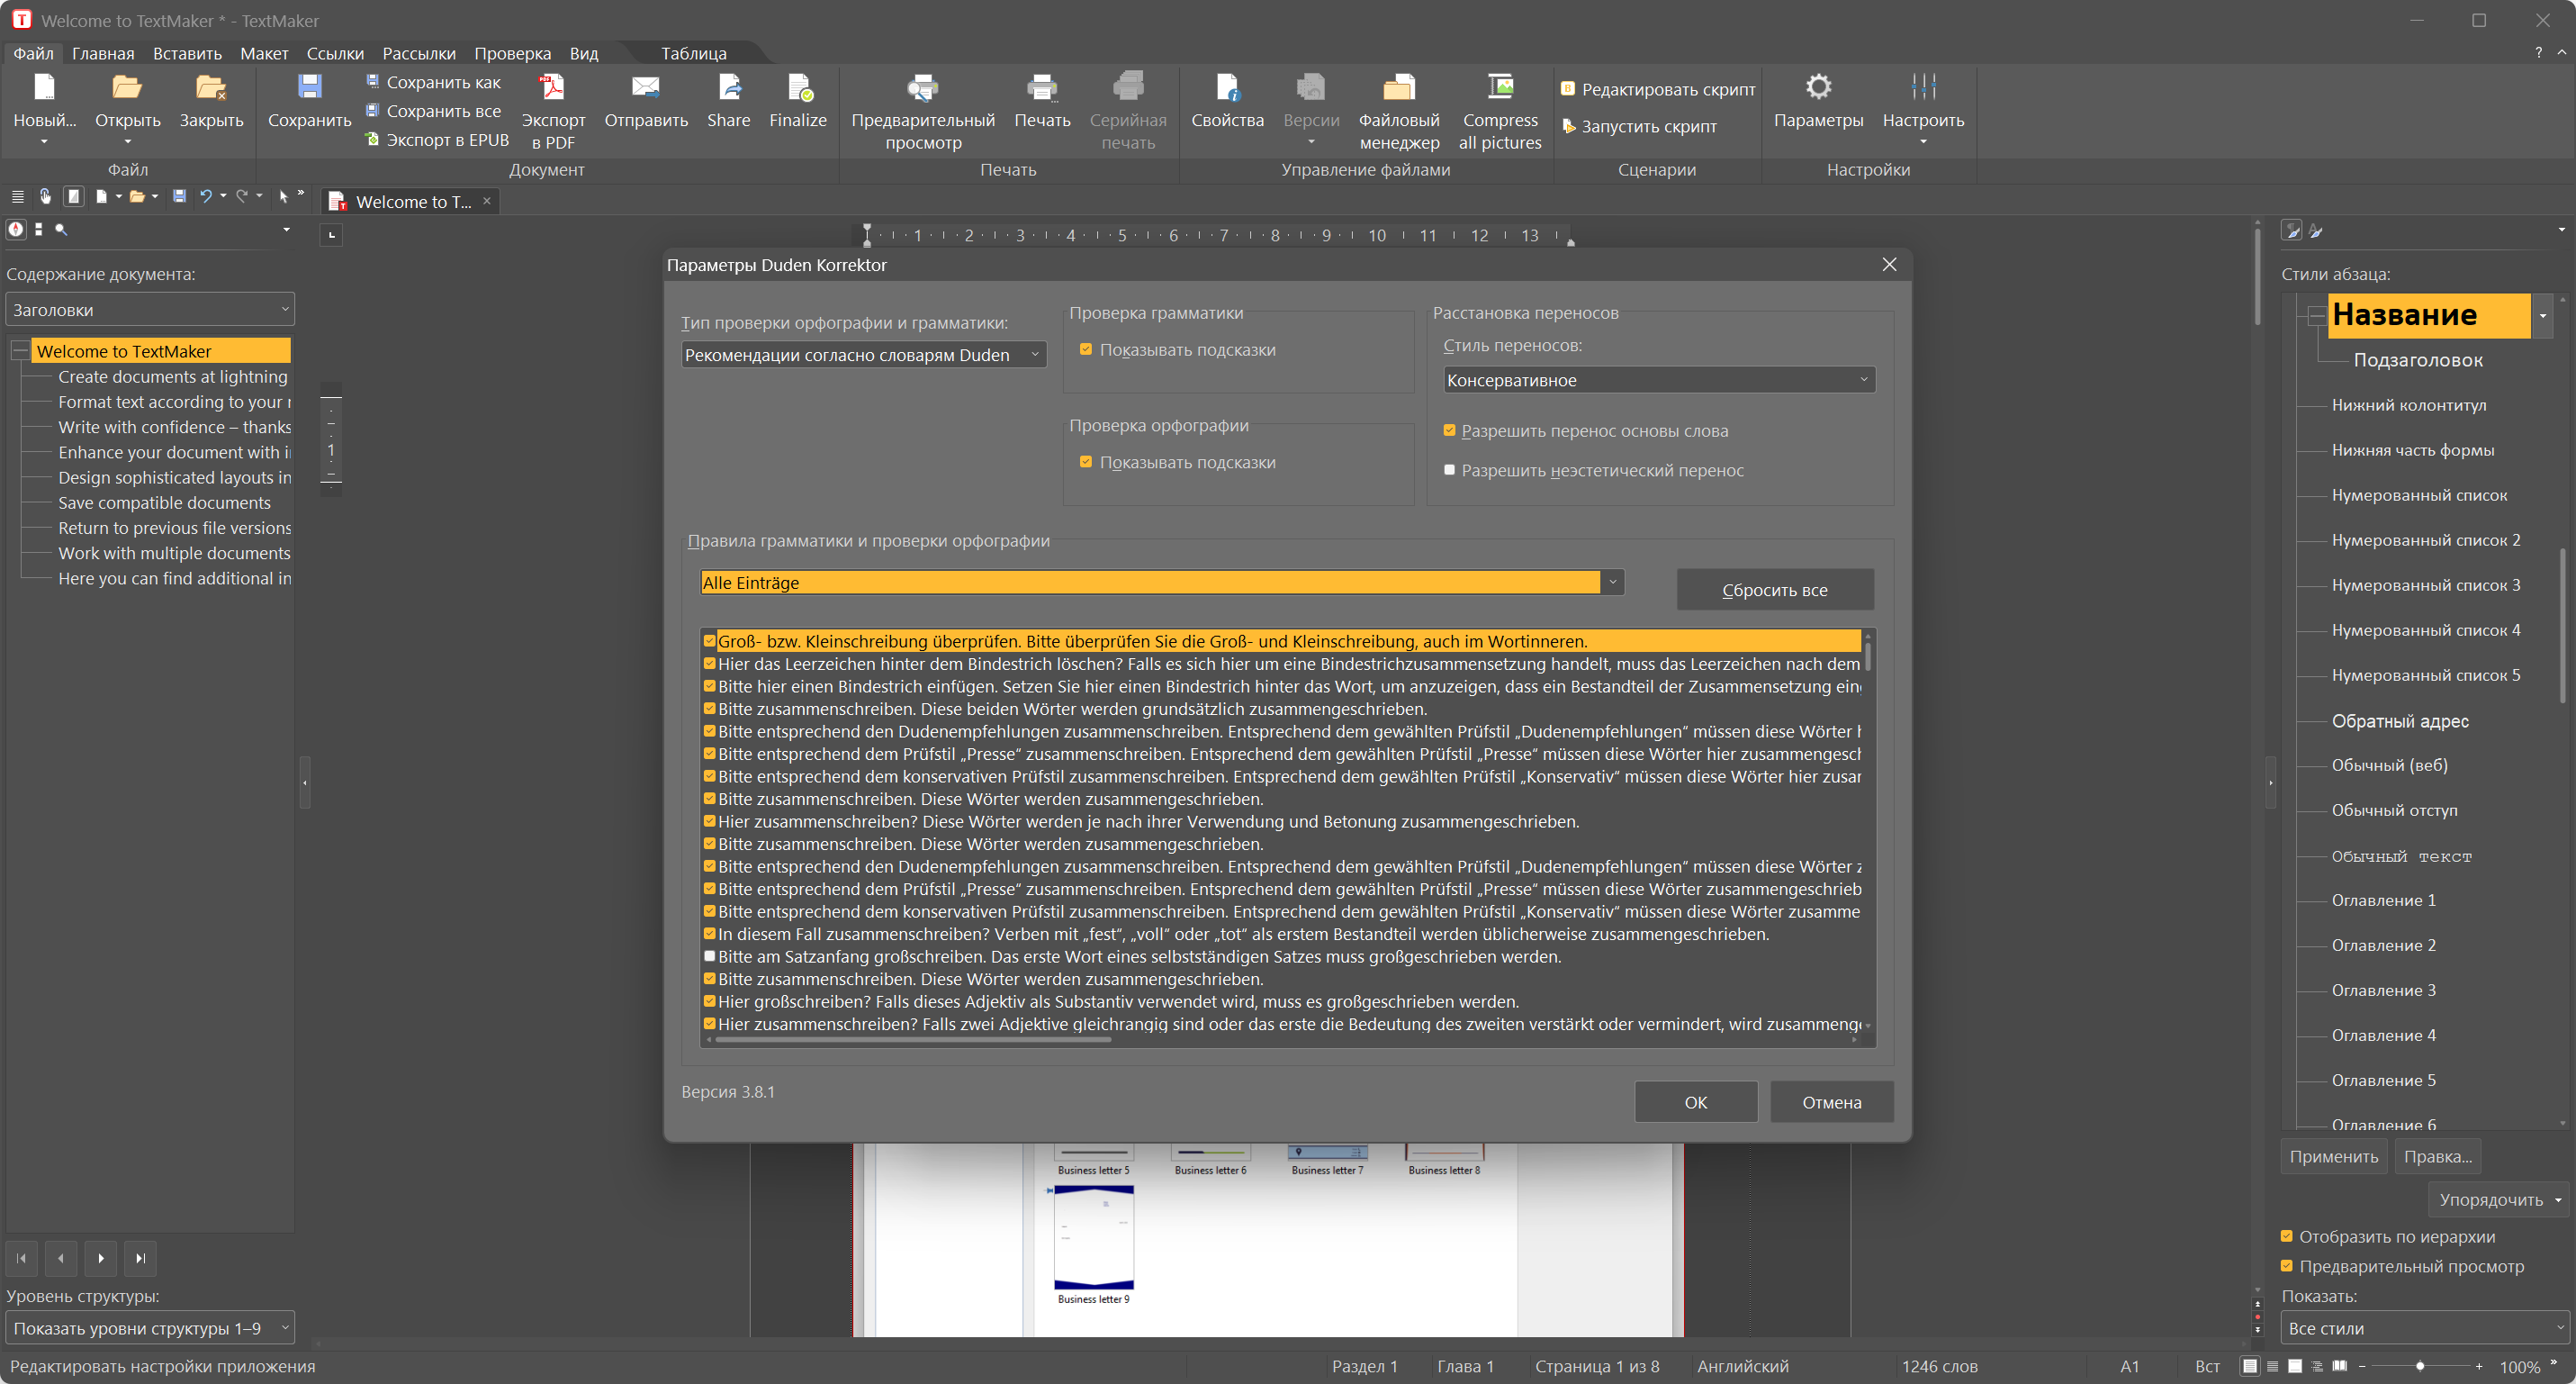Click the Export to PDF icon

click(x=552, y=90)
